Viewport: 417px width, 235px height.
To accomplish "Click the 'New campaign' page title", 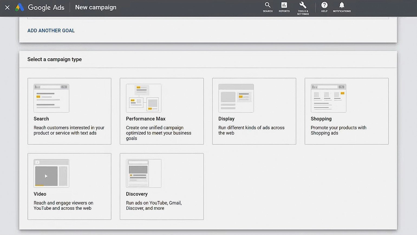I will (x=96, y=7).
